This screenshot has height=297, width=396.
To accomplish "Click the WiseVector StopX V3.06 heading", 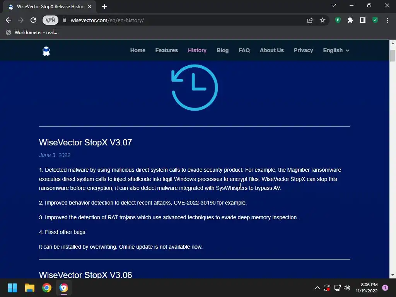I will [85, 275].
